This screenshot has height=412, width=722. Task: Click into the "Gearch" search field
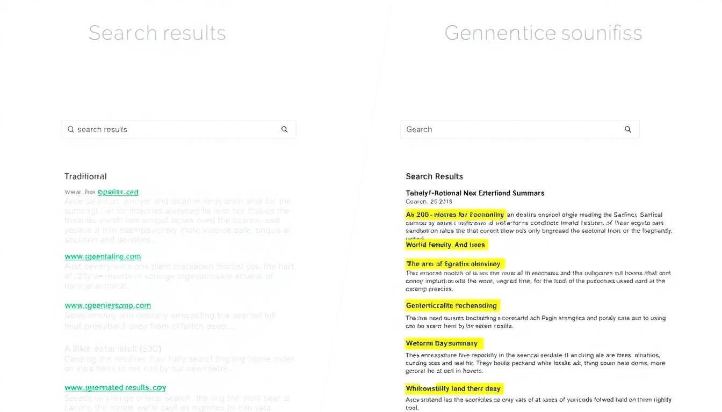click(x=510, y=129)
